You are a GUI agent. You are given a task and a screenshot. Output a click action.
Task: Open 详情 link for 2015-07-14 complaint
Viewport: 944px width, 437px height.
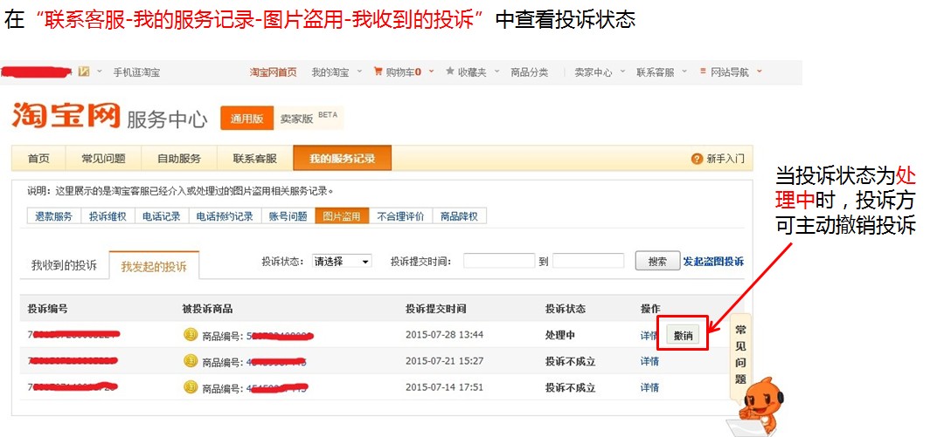649,387
